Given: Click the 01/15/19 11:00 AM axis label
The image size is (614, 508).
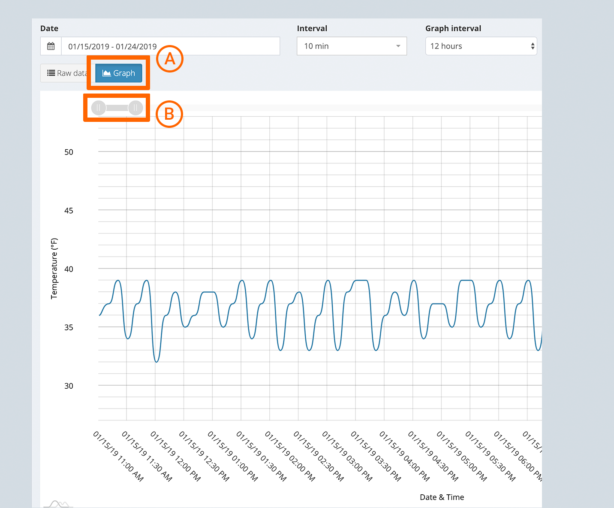Looking at the screenshot, I should click(118, 456).
